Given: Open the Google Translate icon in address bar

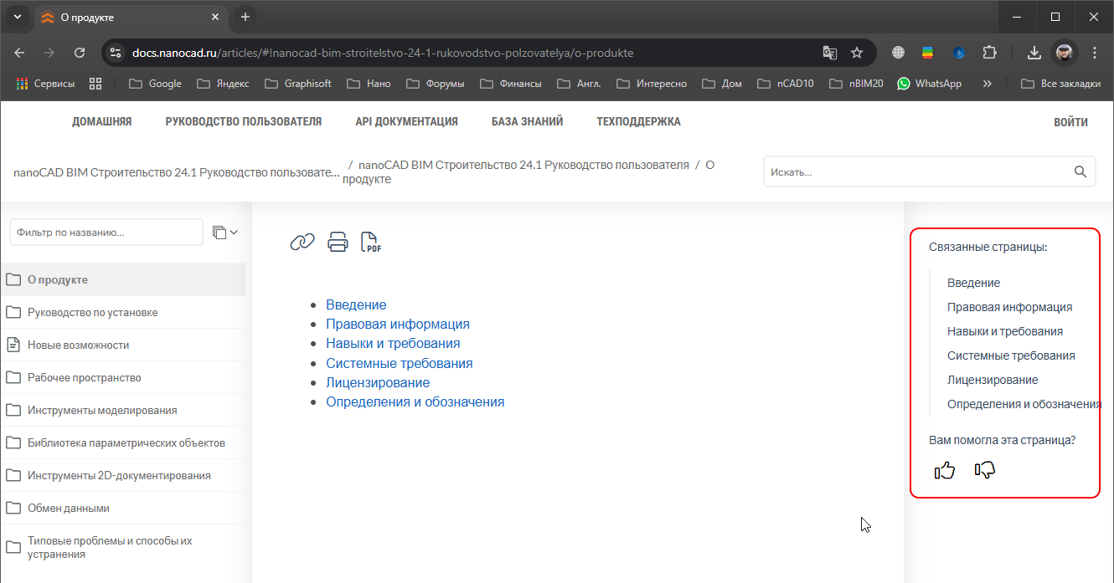Looking at the screenshot, I should click(x=830, y=53).
